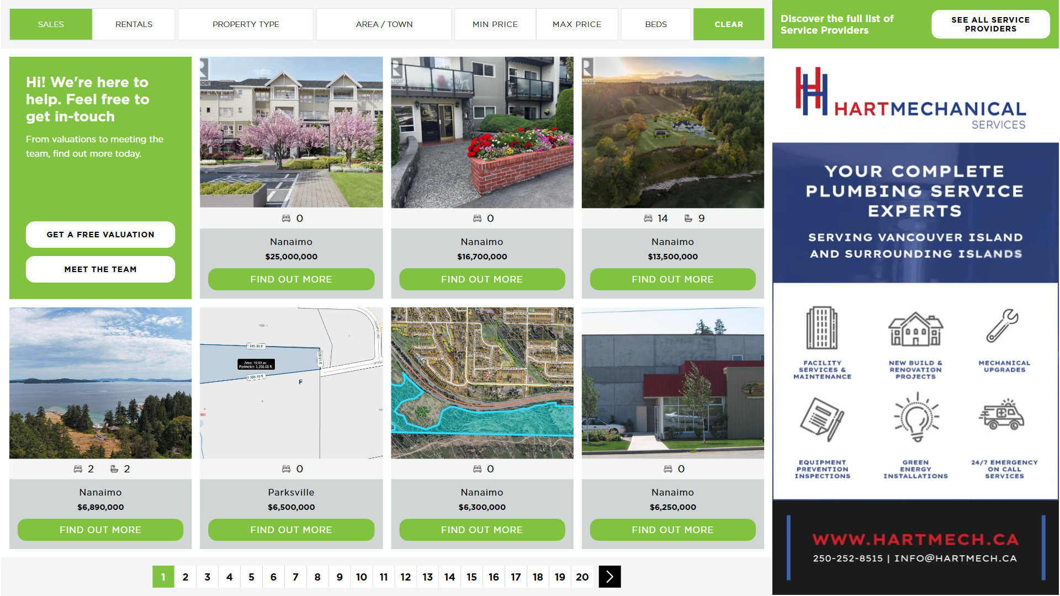Screen dimensions: 1060x596
Task: Open the Parksville lot map thumbnail
Action: coord(291,382)
